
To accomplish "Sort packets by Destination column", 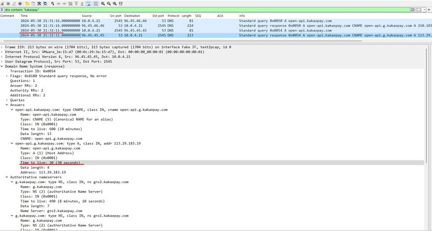I will [x=137, y=16].
